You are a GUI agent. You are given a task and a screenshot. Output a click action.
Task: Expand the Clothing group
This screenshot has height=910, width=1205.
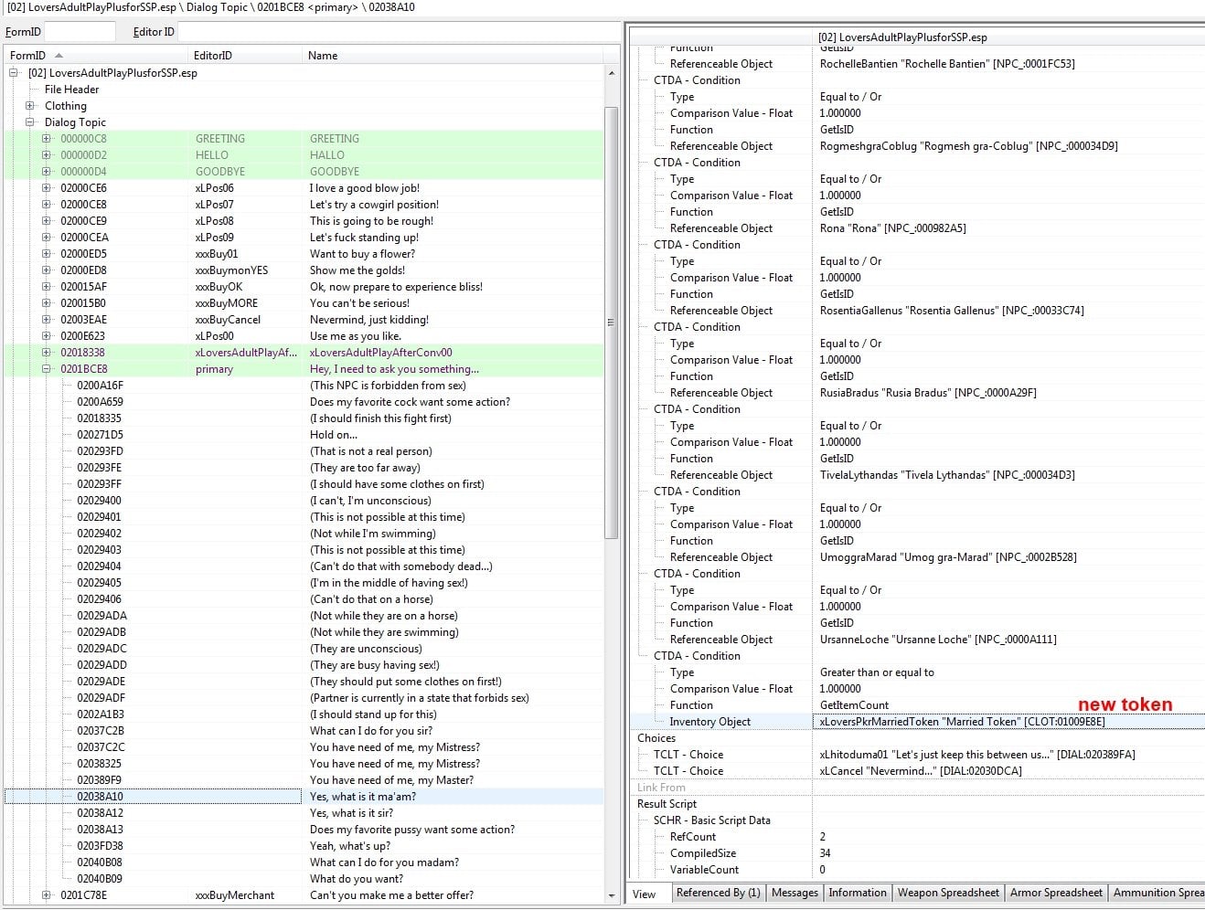click(30, 106)
